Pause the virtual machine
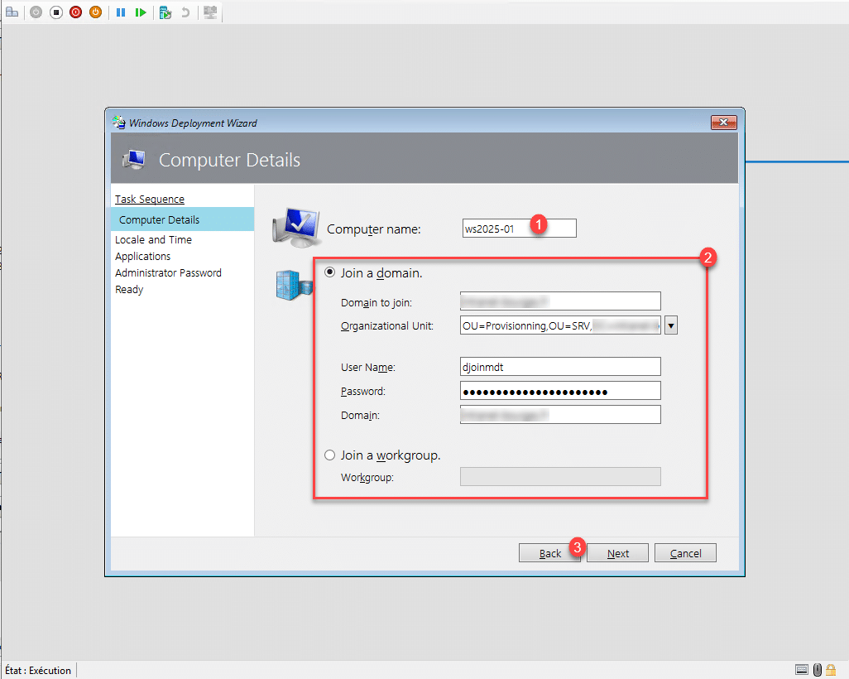849x679 pixels. (121, 12)
